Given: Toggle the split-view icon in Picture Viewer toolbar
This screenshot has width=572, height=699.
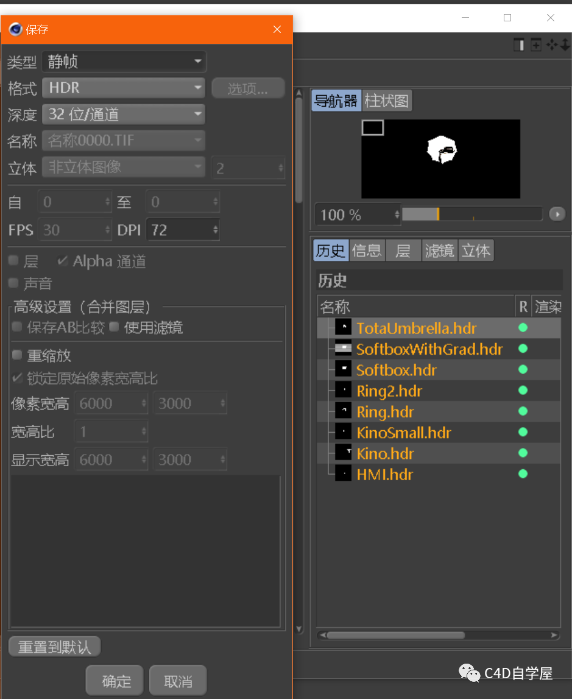Looking at the screenshot, I should coord(519,44).
